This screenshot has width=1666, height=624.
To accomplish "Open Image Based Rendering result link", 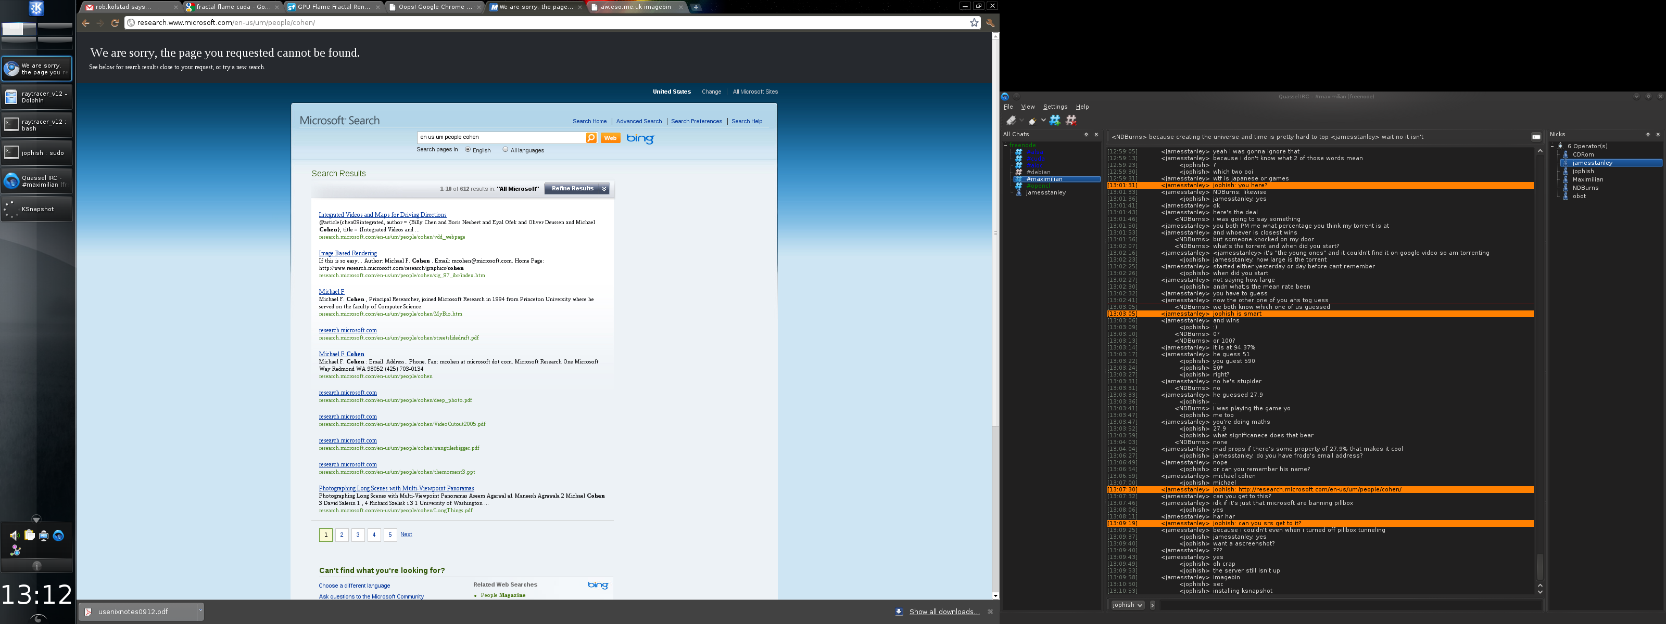I will tap(347, 253).
